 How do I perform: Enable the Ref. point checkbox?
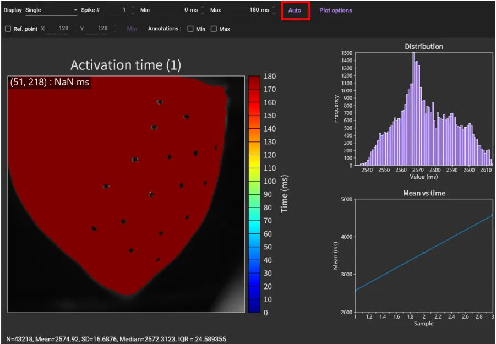tap(8, 29)
